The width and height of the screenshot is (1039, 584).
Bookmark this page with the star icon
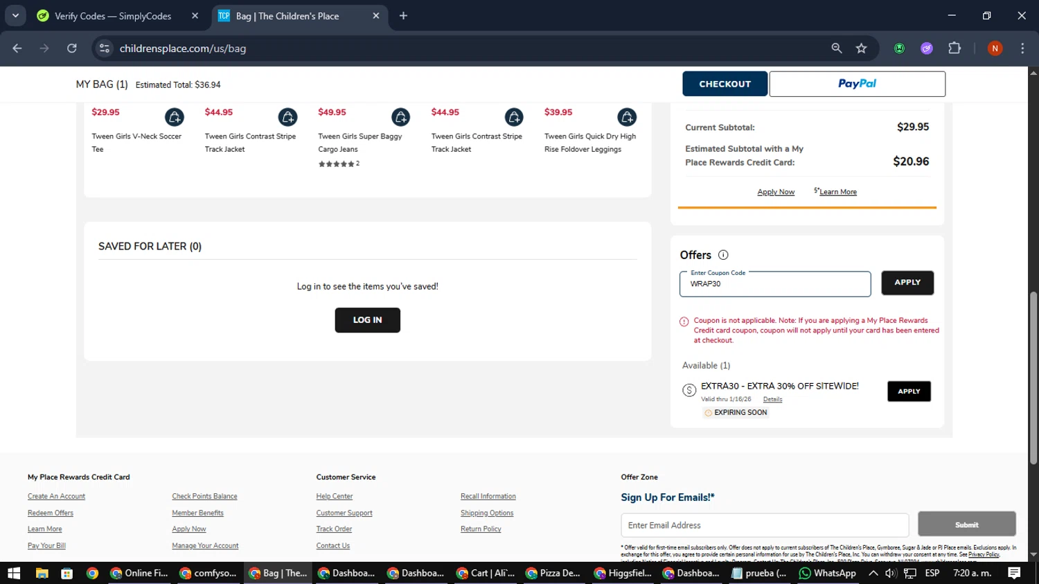pos(861,48)
